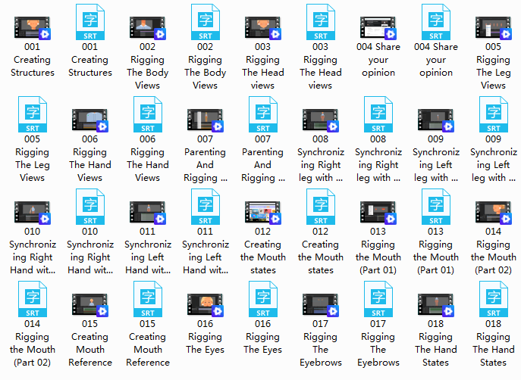Select the 018 Rigging The Hand States video
This screenshot has height=380, width=521.
pyautogui.click(x=436, y=305)
